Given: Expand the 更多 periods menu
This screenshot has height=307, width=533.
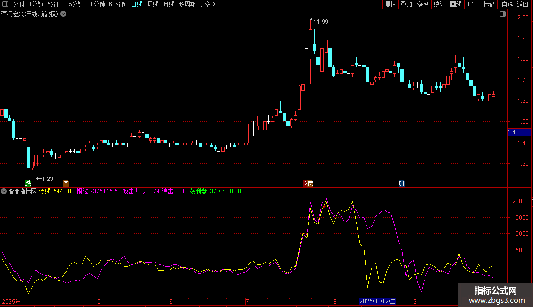Looking at the screenshot, I should (208, 4).
